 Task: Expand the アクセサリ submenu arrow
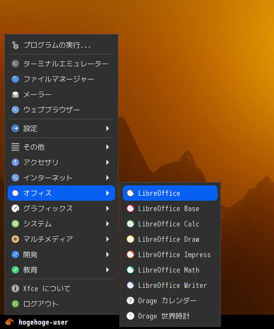tap(107, 162)
